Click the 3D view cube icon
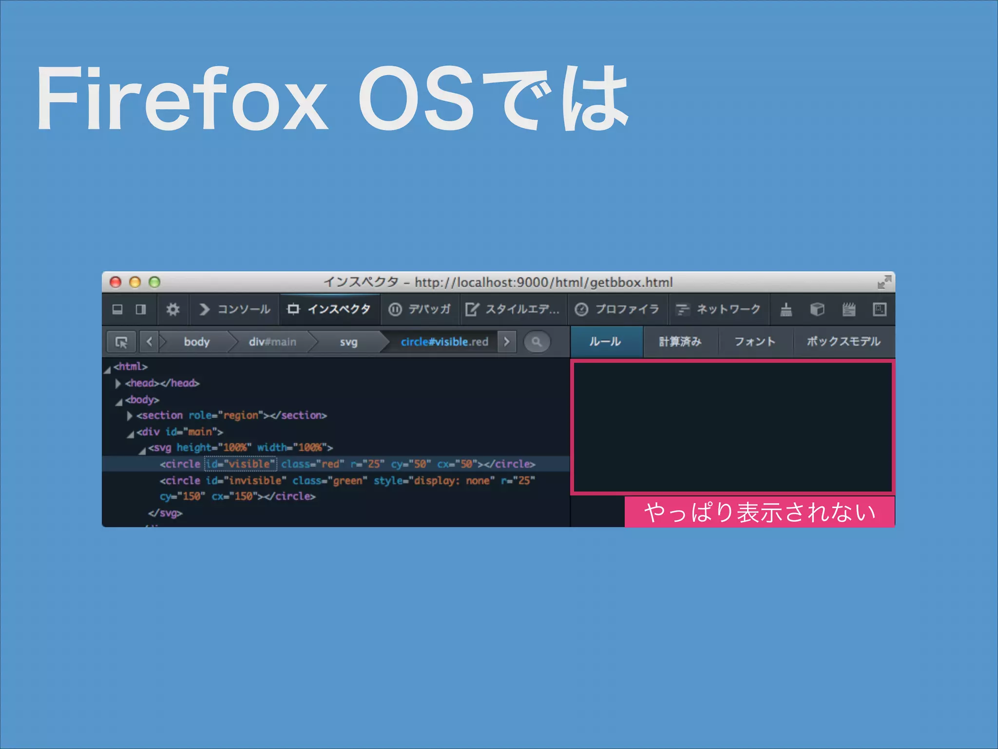998x749 pixels. (x=817, y=310)
